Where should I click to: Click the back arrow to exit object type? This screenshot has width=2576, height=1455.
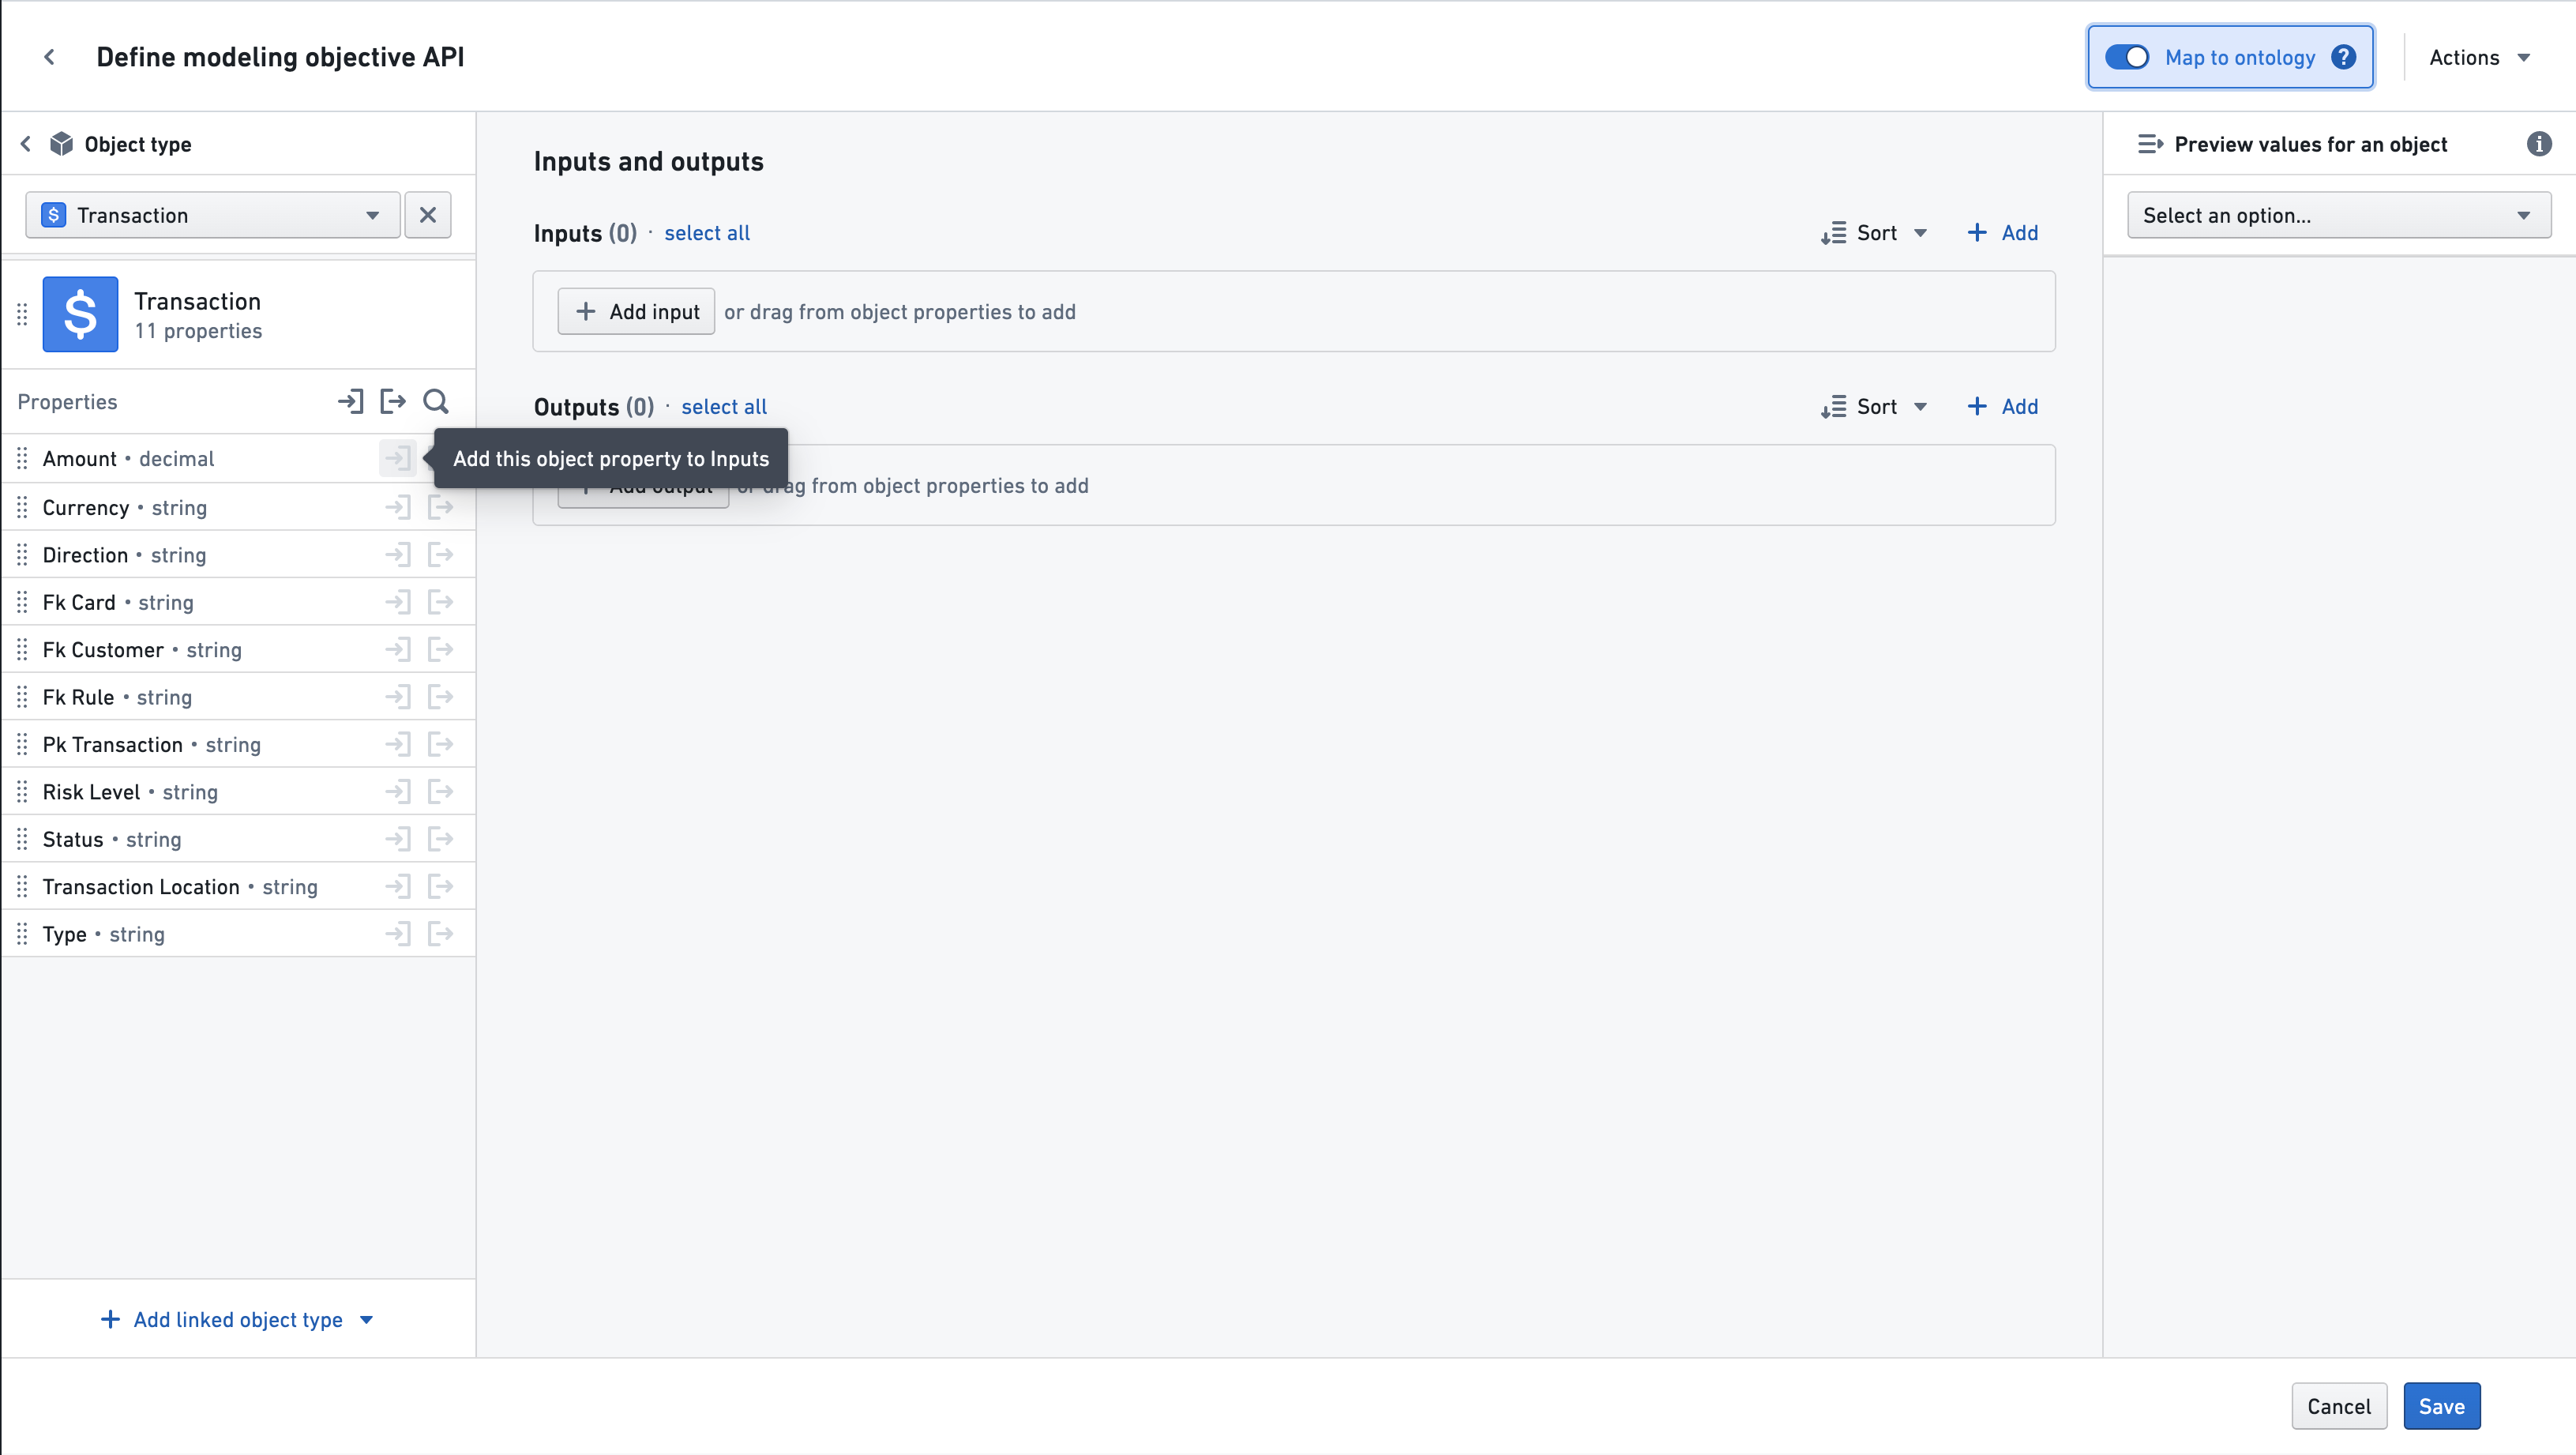[24, 144]
